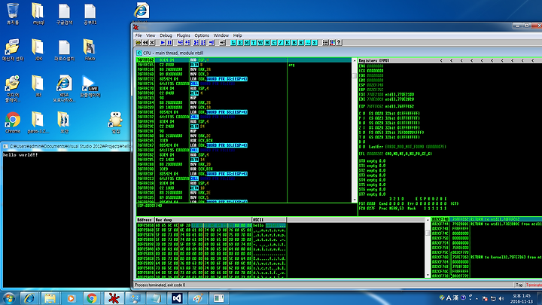Open the Memory map with the M button
Viewport: 542px width, 305px height.
(x=247, y=42)
